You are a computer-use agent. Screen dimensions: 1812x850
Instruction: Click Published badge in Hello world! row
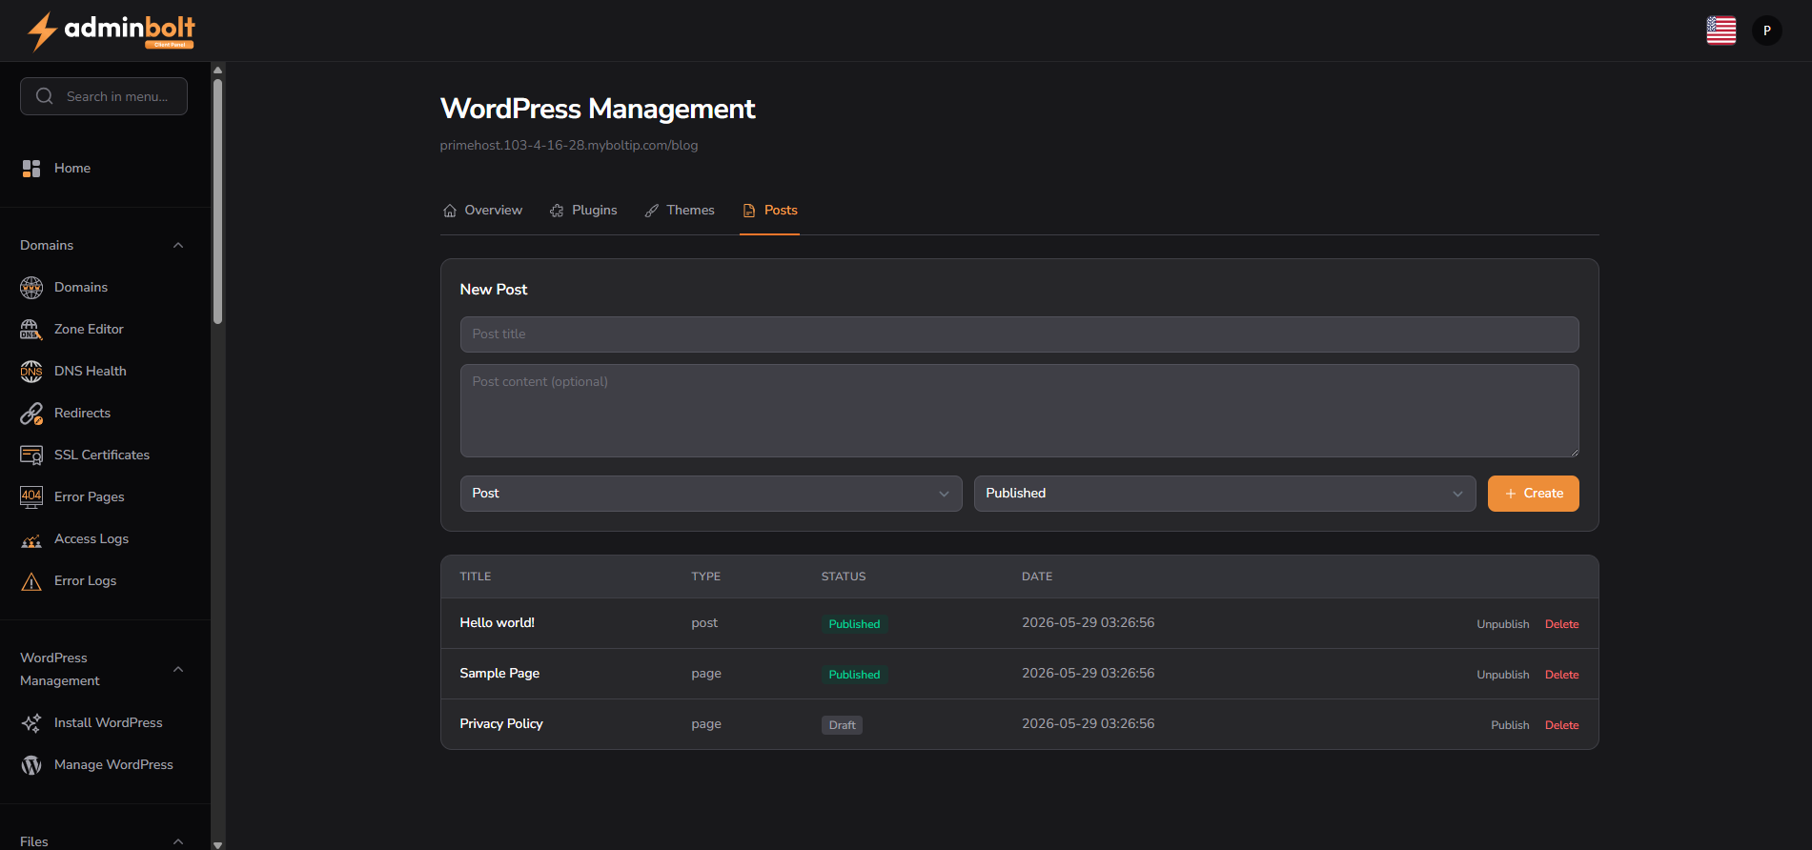click(x=854, y=624)
